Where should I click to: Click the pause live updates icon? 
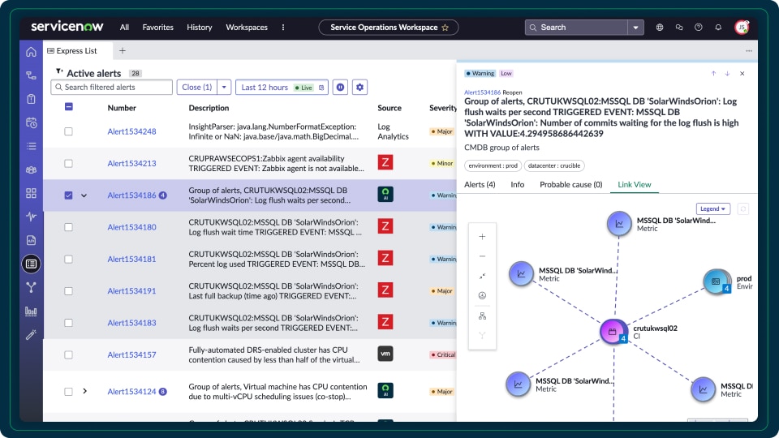coord(340,88)
